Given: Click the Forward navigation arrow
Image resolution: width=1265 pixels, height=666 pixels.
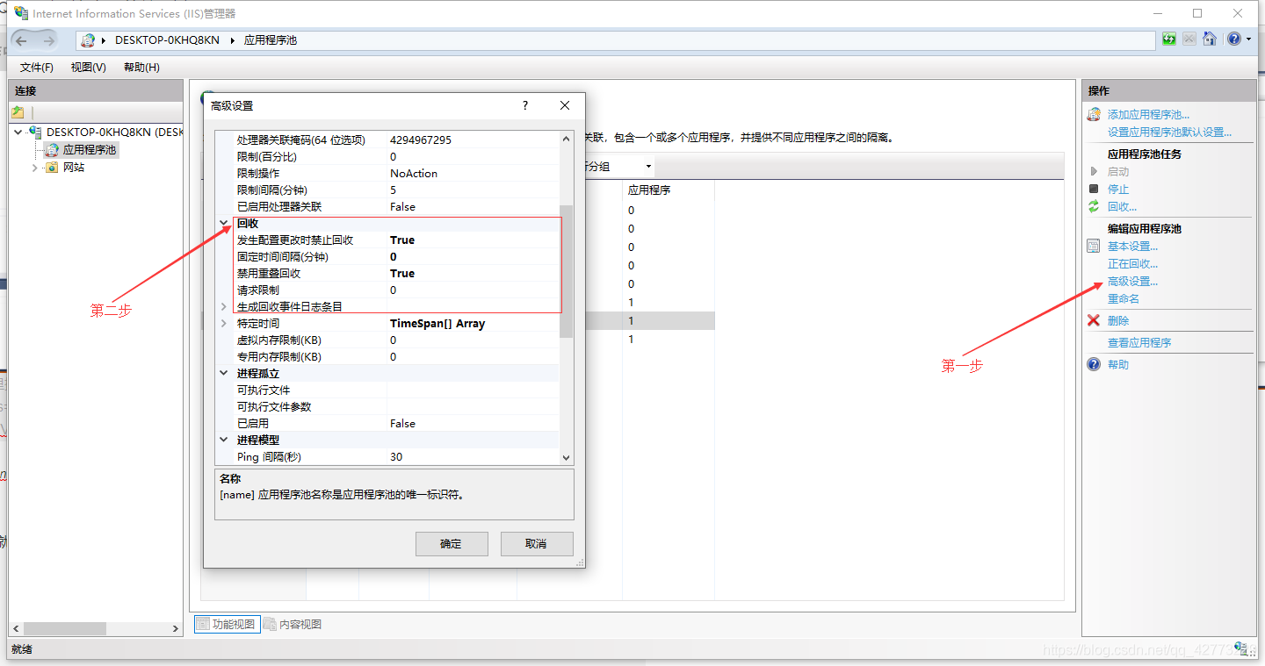Looking at the screenshot, I should [48, 40].
